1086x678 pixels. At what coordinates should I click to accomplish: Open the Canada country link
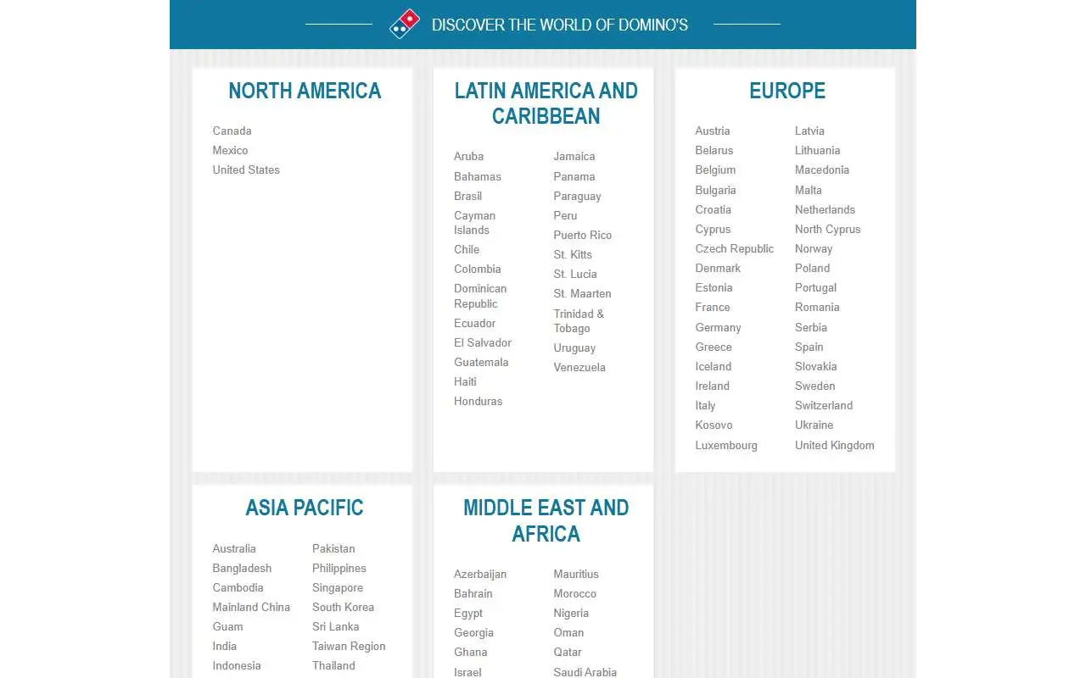(x=232, y=131)
